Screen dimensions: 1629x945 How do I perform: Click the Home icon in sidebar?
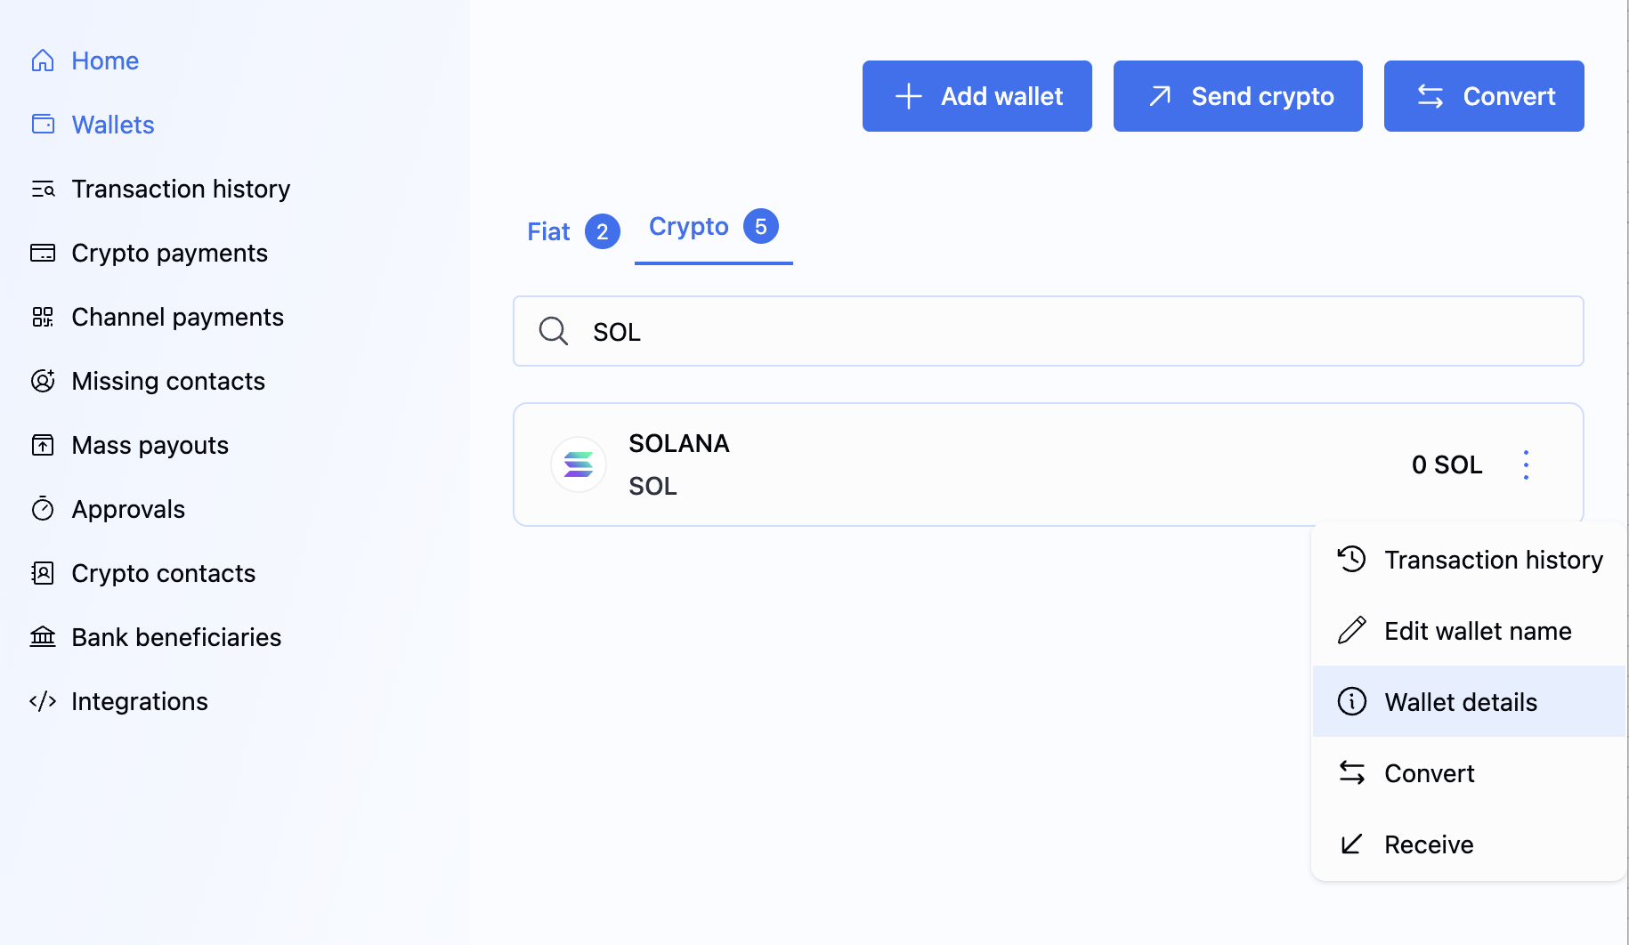tap(43, 61)
